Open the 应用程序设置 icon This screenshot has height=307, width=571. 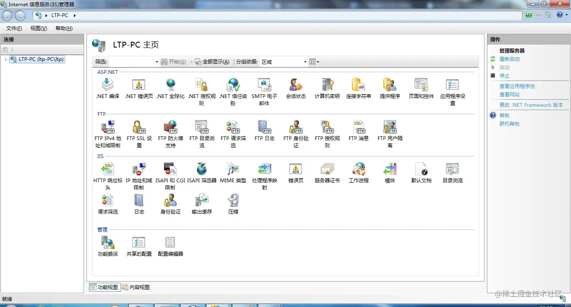point(453,85)
